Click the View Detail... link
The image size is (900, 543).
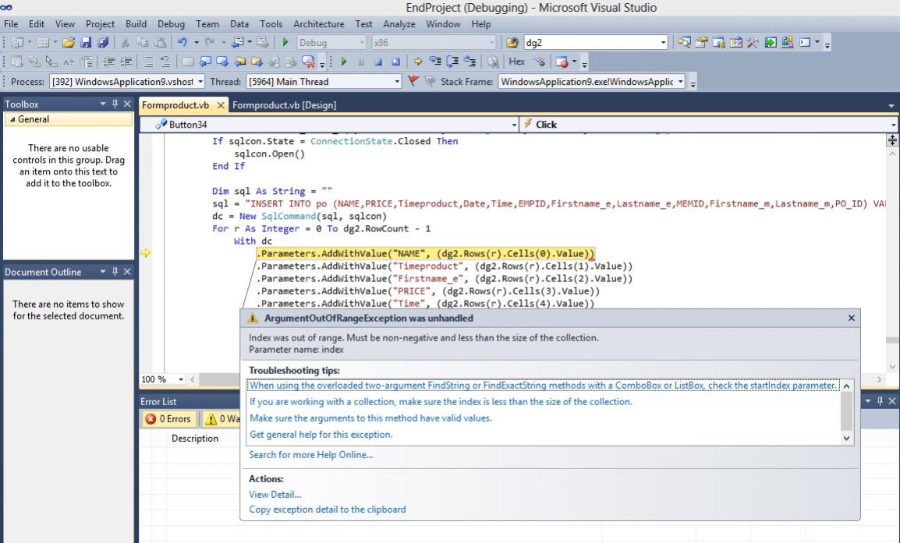pos(275,494)
